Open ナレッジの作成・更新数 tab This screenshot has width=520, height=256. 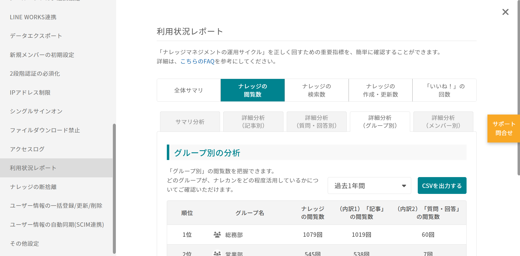tap(380, 90)
